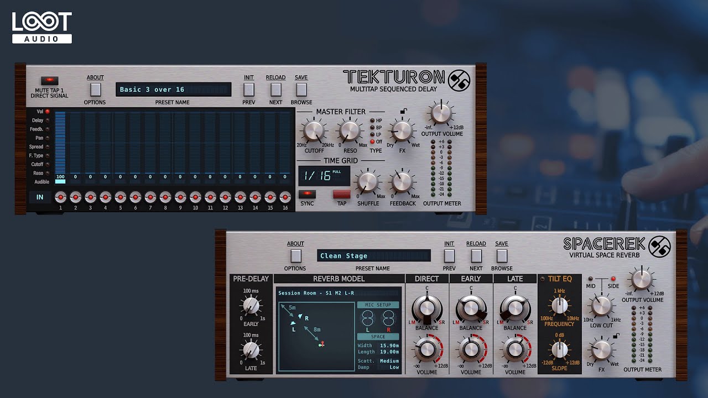
Task: Select the Pan parameter row LED
Action: pyautogui.click(x=47, y=138)
